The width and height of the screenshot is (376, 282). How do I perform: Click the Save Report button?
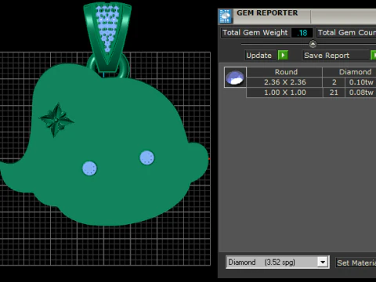(335, 56)
